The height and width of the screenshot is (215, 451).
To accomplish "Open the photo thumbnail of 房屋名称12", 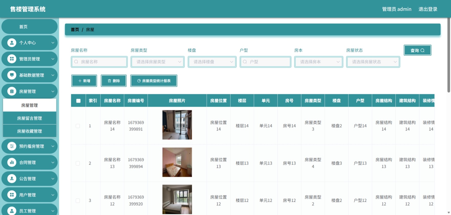I will tap(177, 199).
